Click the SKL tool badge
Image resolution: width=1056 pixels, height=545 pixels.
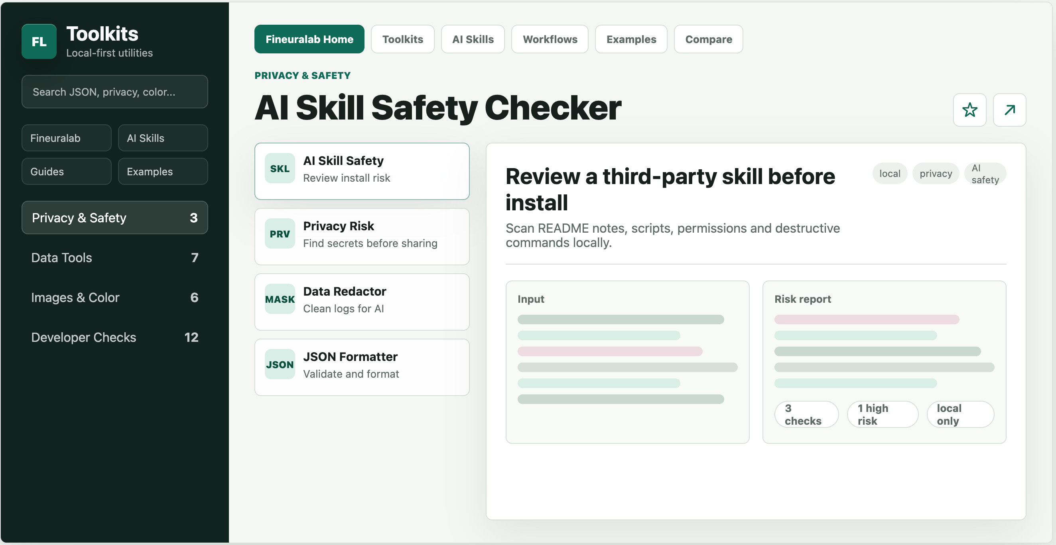point(280,168)
